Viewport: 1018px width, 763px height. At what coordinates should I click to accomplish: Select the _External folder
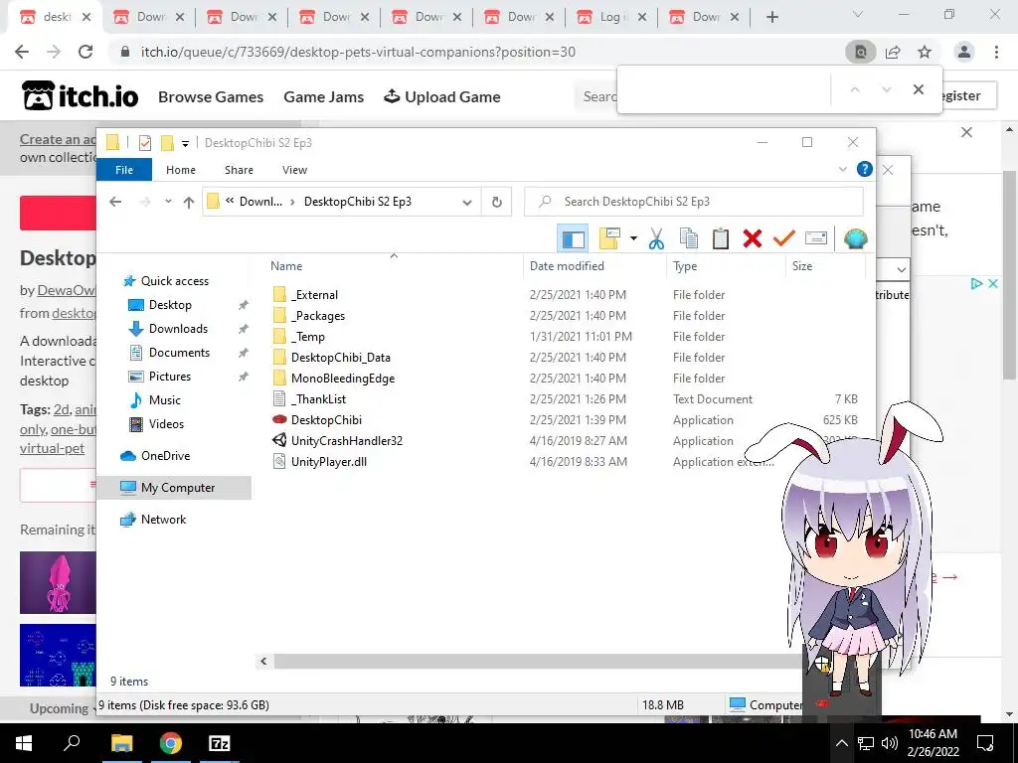(314, 294)
